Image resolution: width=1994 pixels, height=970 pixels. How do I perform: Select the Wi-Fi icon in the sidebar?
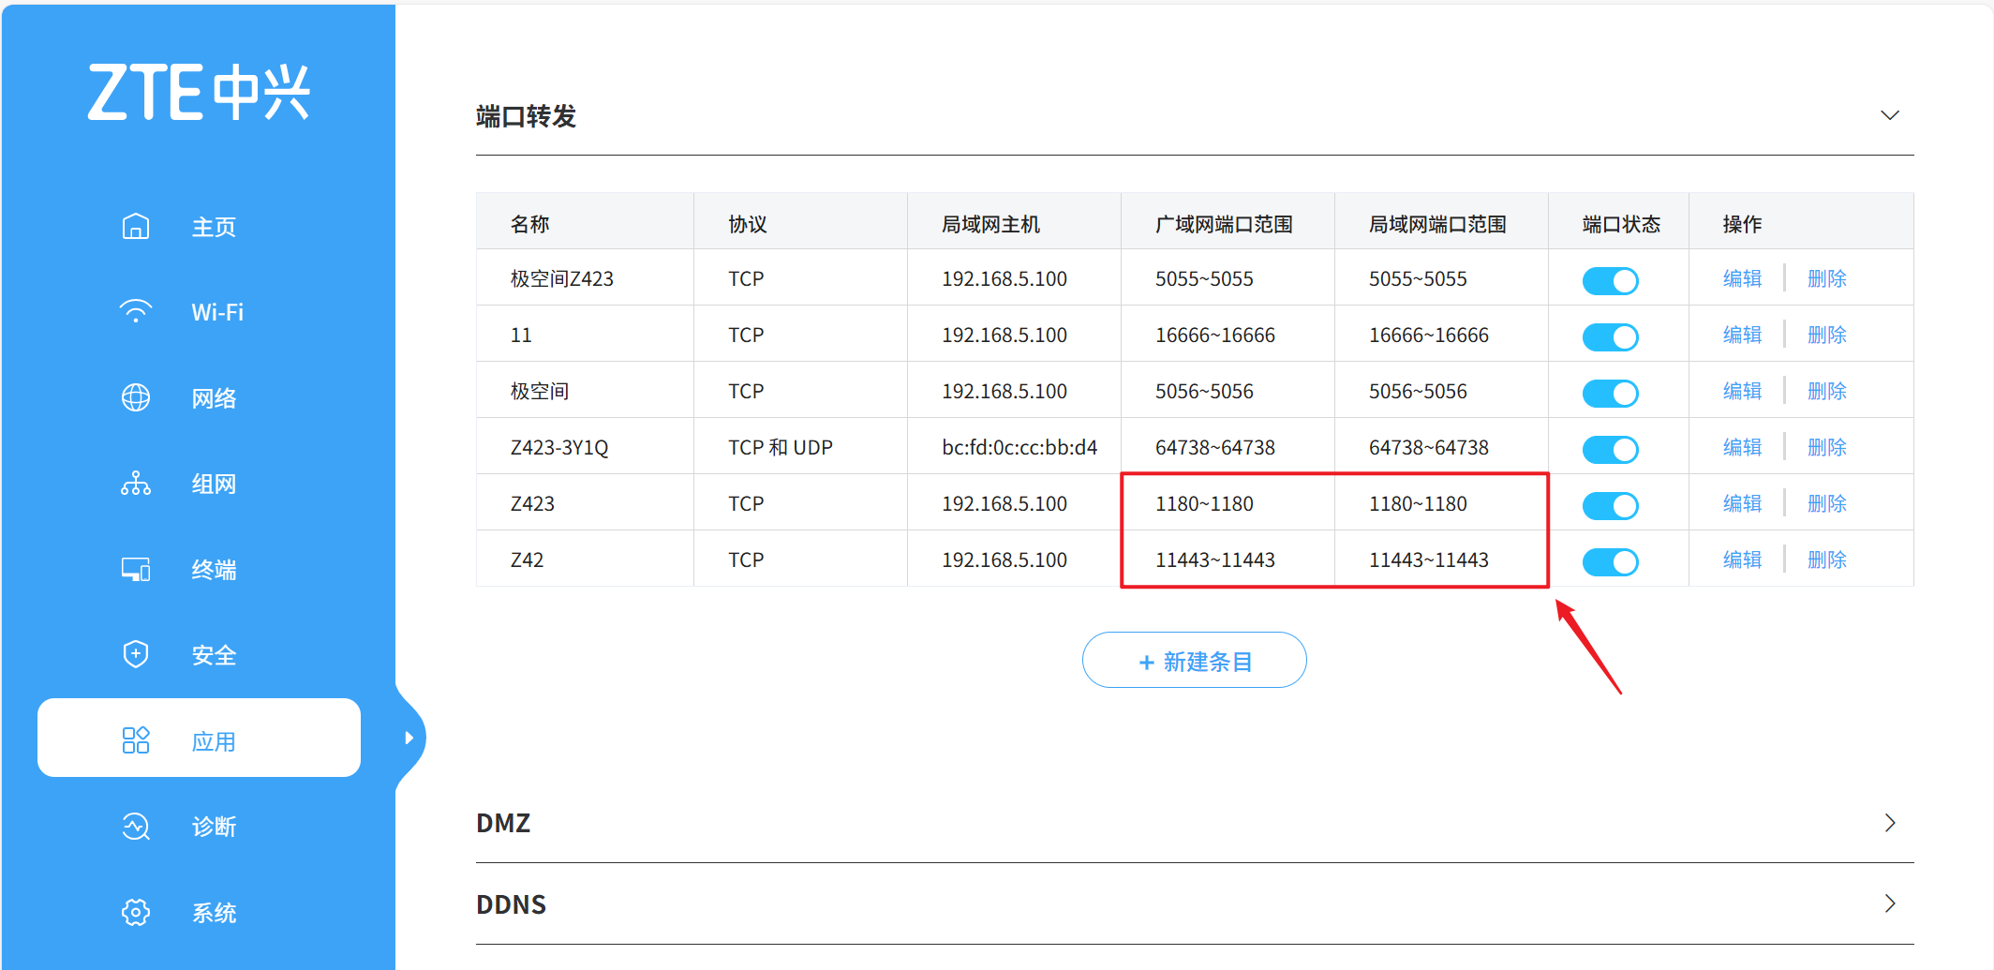pos(136,311)
